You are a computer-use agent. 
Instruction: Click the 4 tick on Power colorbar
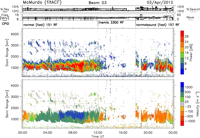point(186,69)
